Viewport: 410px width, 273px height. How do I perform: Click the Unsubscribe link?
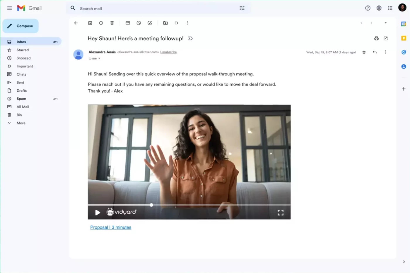tap(168, 52)
